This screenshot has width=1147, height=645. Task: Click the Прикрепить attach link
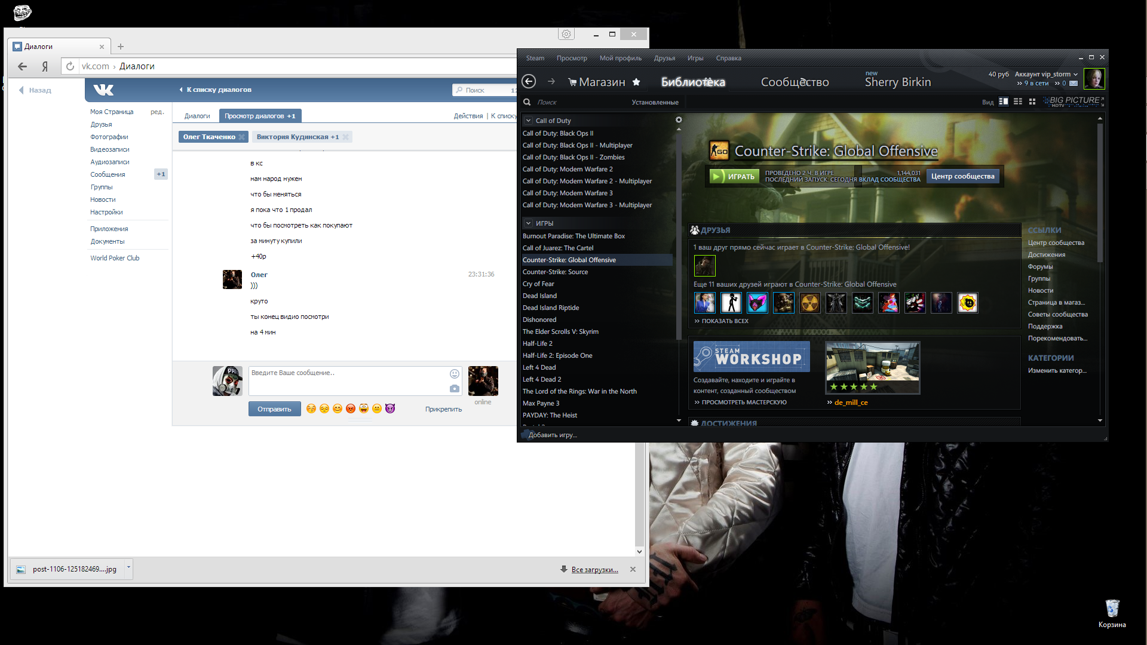click(x=443, y=409)
